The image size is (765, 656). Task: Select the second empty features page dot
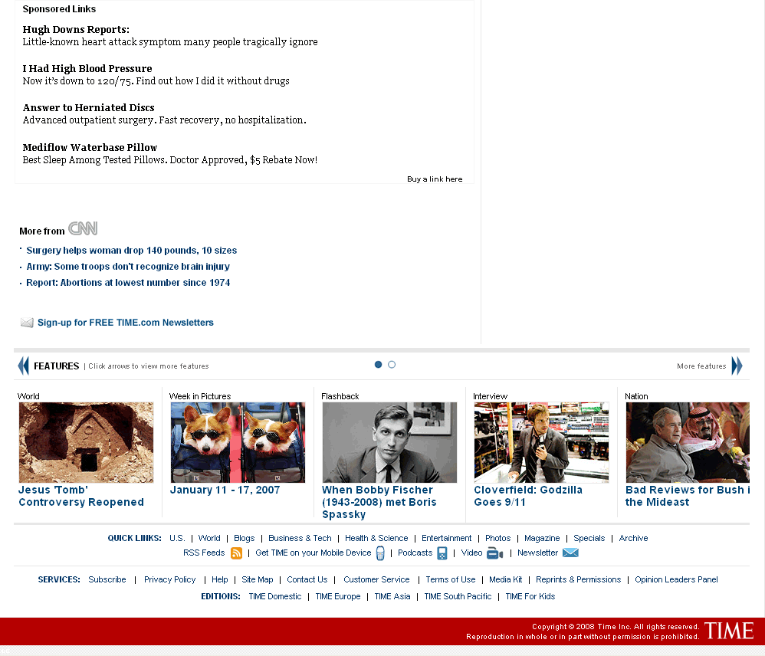392,364
